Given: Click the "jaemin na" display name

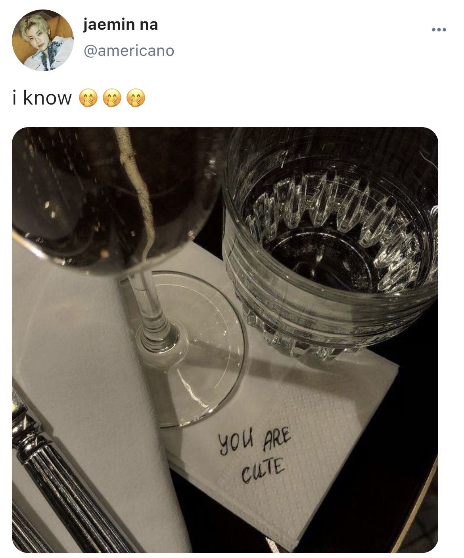Looking at the screenshot, I should tap(121, 25).
